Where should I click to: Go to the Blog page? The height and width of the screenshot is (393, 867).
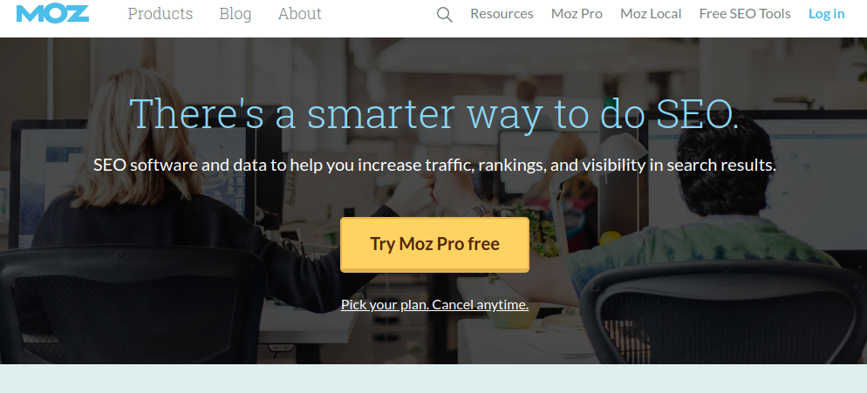235,14
